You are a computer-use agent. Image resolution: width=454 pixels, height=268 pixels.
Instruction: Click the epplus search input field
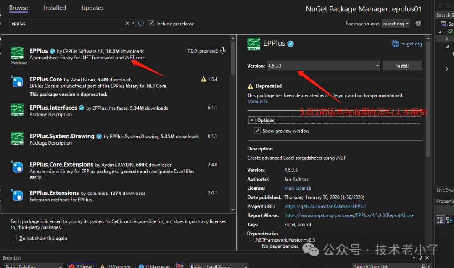pos(67,23)
